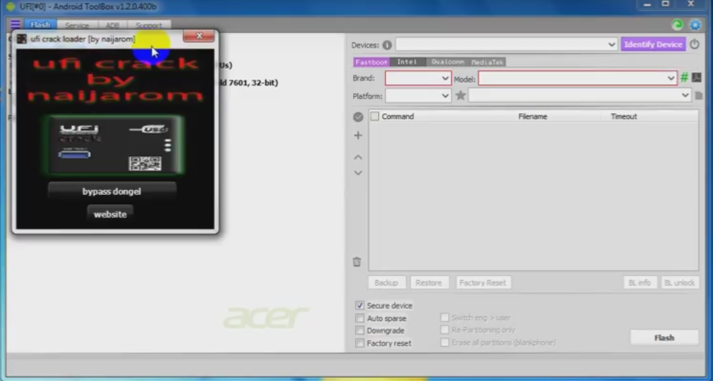This screenshot has width=713, height=381.
Task: Toggle Re-Partitioning only checkbox
Action: click(x=445, y=330)
